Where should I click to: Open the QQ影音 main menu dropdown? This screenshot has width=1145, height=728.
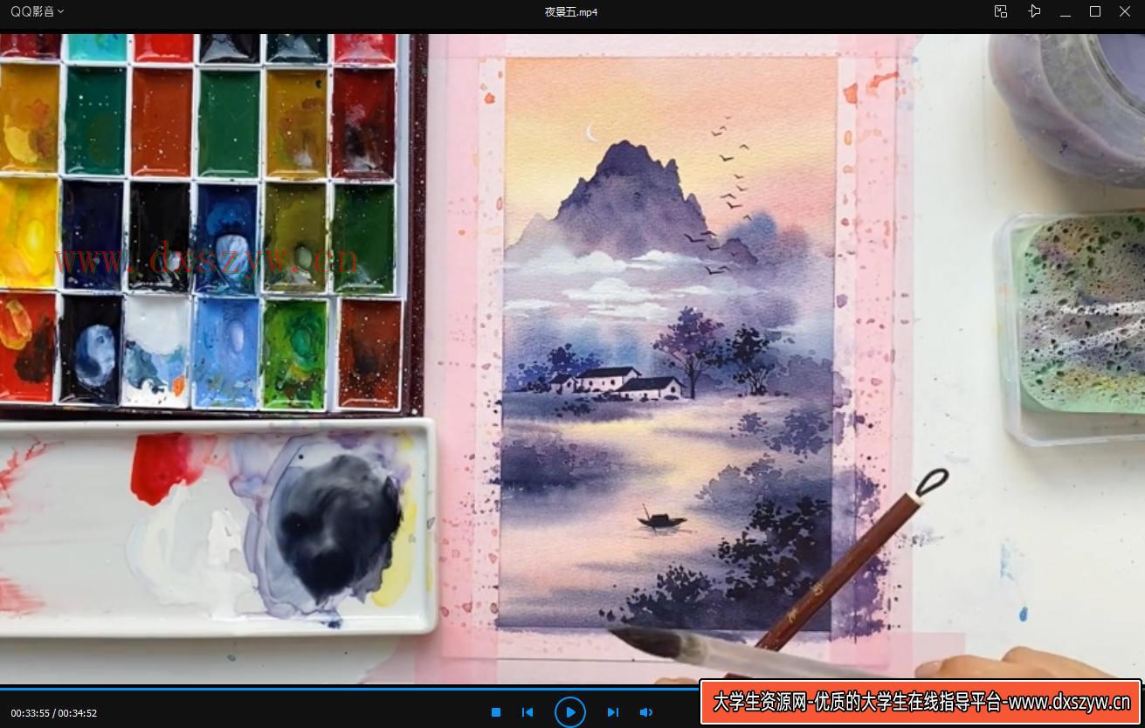[x=37, y=11]
